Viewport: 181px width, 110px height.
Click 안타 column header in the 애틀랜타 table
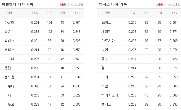pyautogui.click(x=49, y=13)
